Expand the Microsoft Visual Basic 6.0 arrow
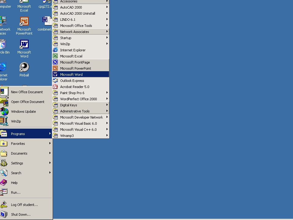 tap(107, 123)
